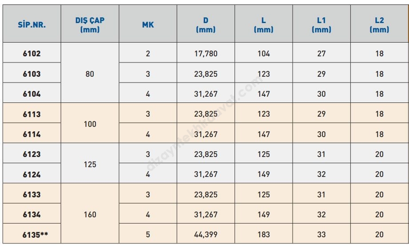Click the L value 104 cell
Screen dimensions: 409x247
click(x=264, y=54)
